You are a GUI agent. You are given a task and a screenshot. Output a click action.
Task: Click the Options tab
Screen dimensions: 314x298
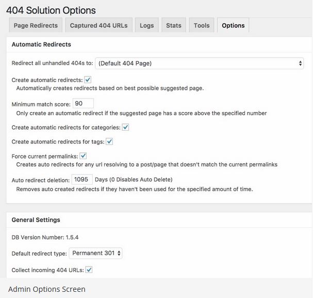click(x=233, y=25)
